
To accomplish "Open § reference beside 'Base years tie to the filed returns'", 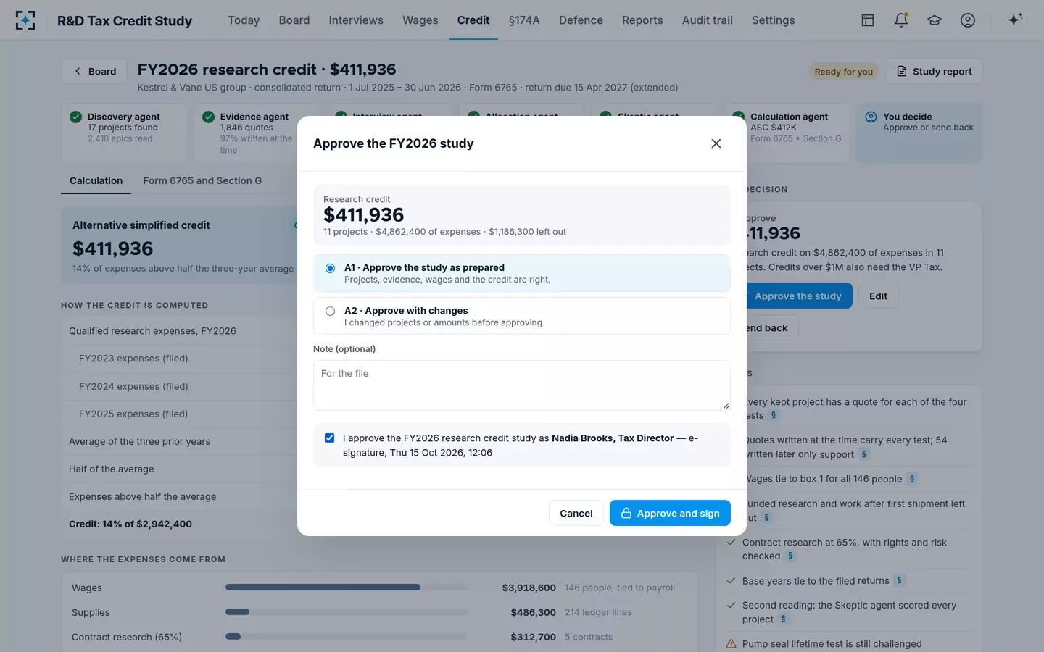I will (x=899, y=581).
